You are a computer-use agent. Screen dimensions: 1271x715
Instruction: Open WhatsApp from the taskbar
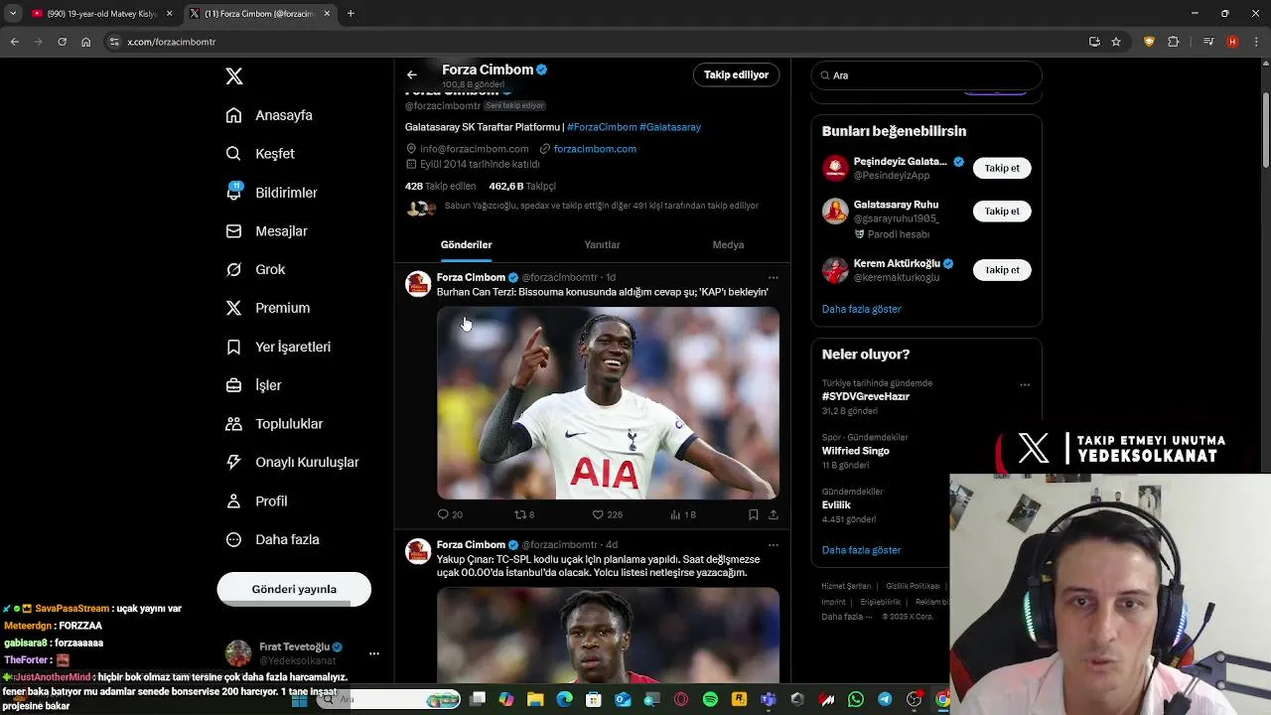856,700
